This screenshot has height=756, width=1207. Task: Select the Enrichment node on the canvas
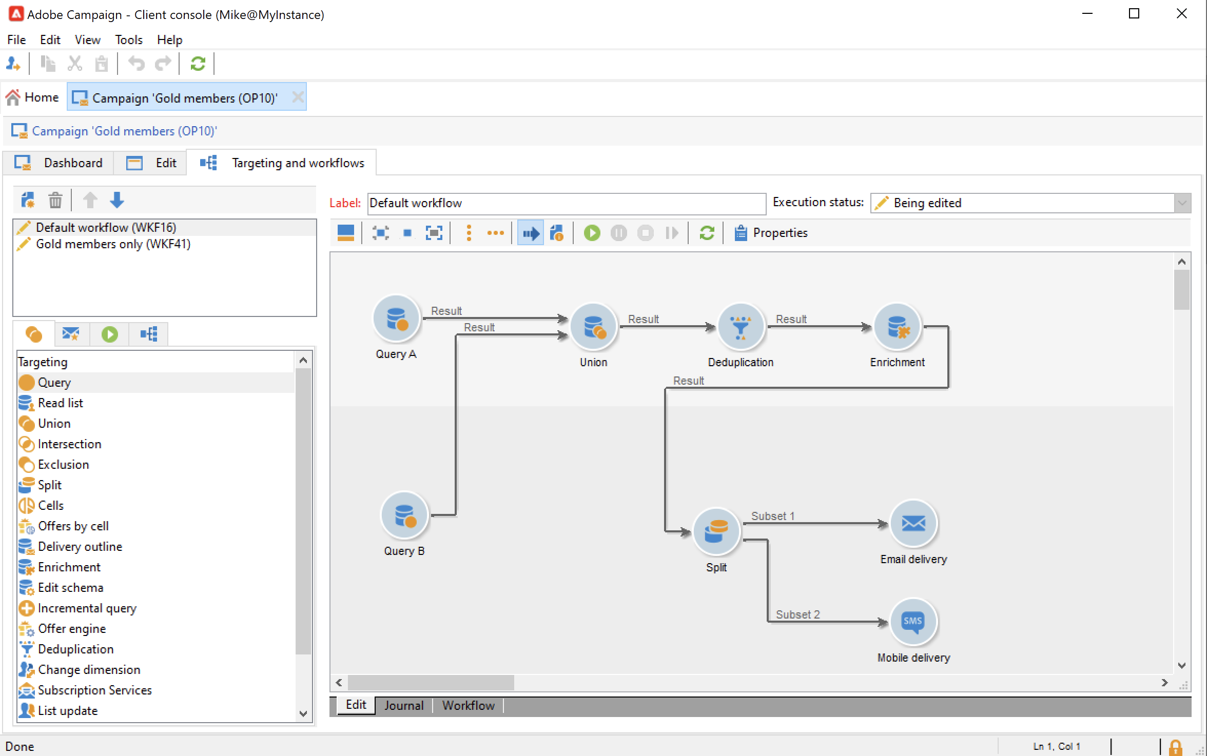(x=897, y=327)
